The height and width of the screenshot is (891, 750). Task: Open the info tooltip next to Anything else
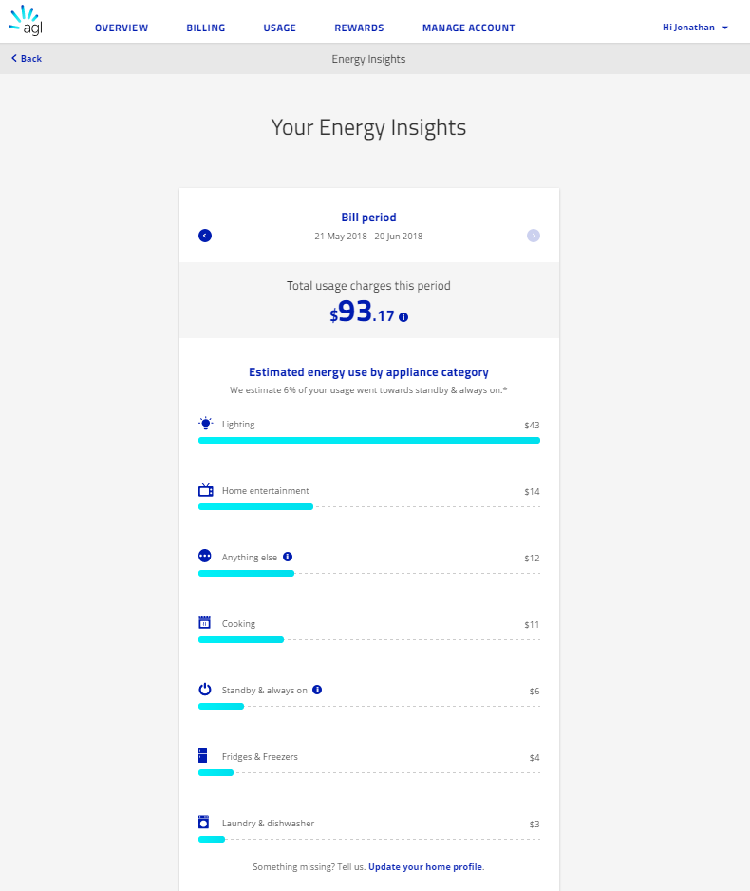pos(288,556)
